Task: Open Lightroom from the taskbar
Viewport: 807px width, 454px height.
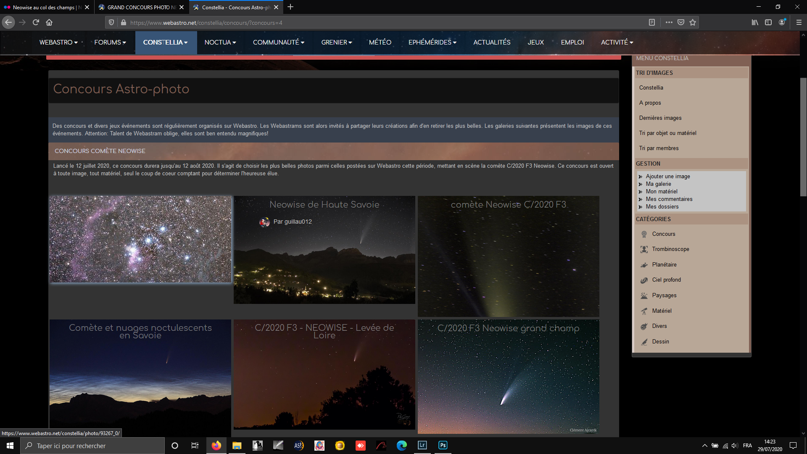Action: coord(422,445)
